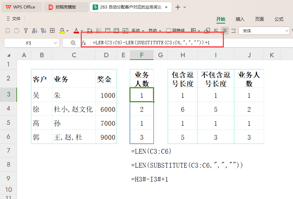The height and width of the screenshot is (199, 293).
Task: Select row 3 header
Action: [x=9, y=94]
